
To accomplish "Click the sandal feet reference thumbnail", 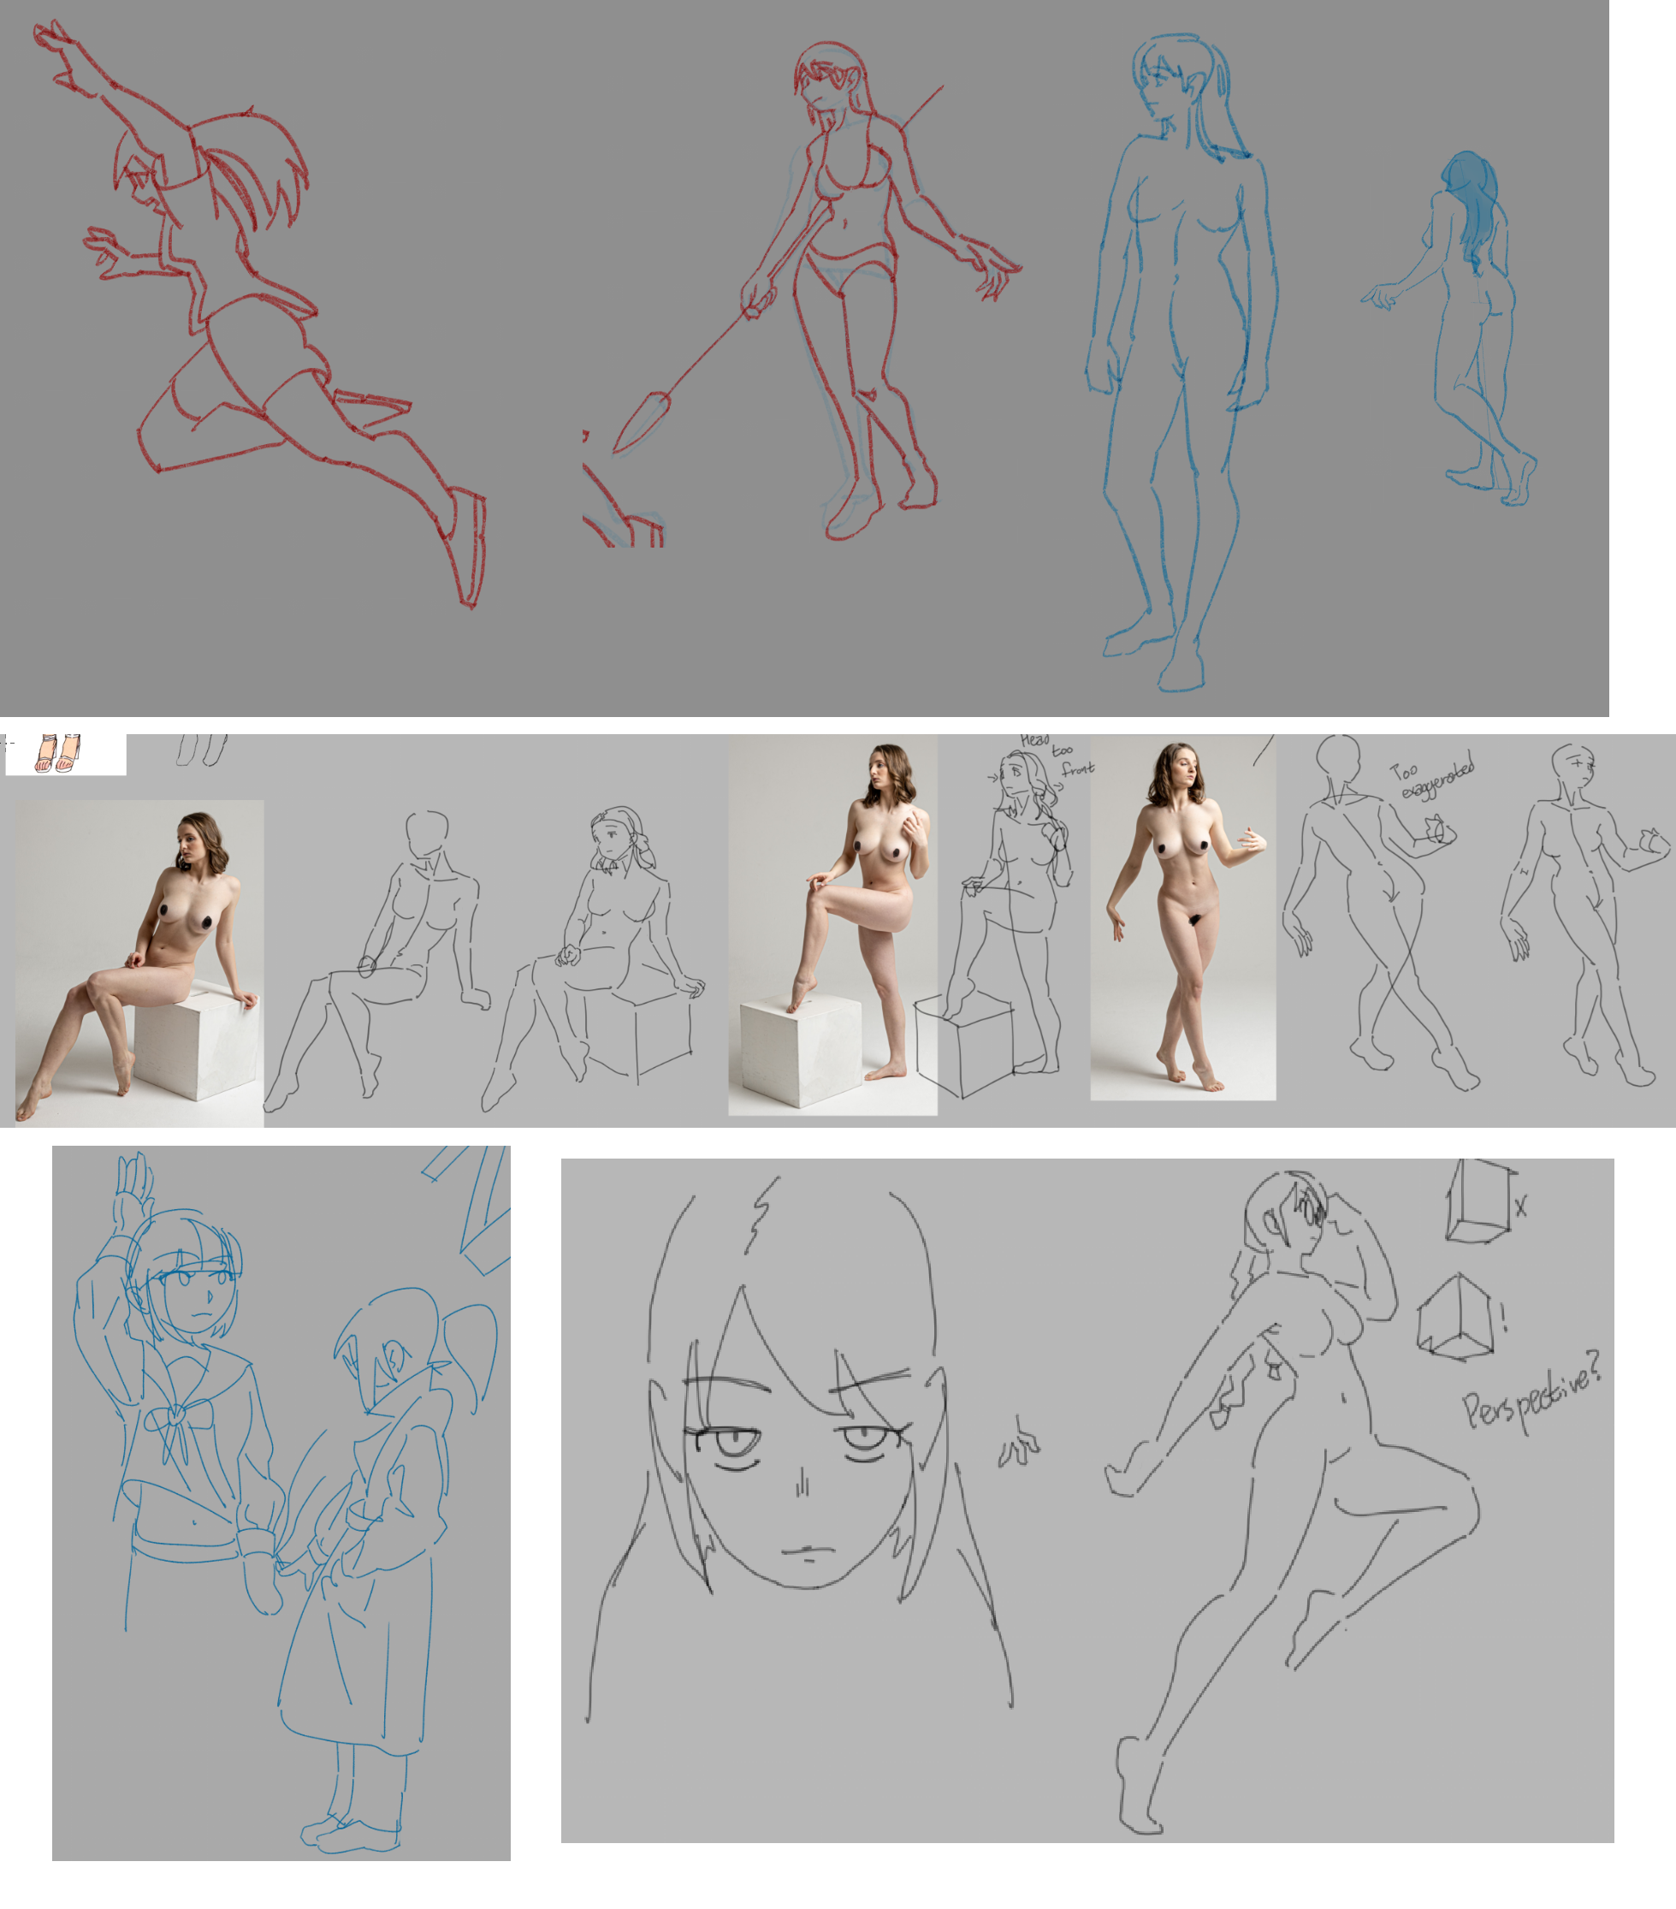I will pyautogui.click(x=58, y=753).
